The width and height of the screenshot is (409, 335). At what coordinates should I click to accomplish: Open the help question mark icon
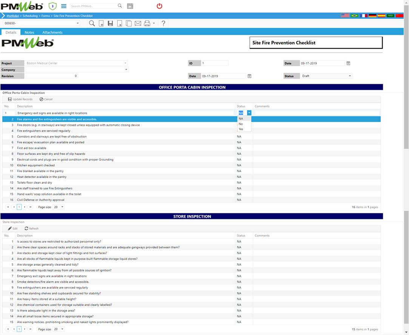(163, 23)
